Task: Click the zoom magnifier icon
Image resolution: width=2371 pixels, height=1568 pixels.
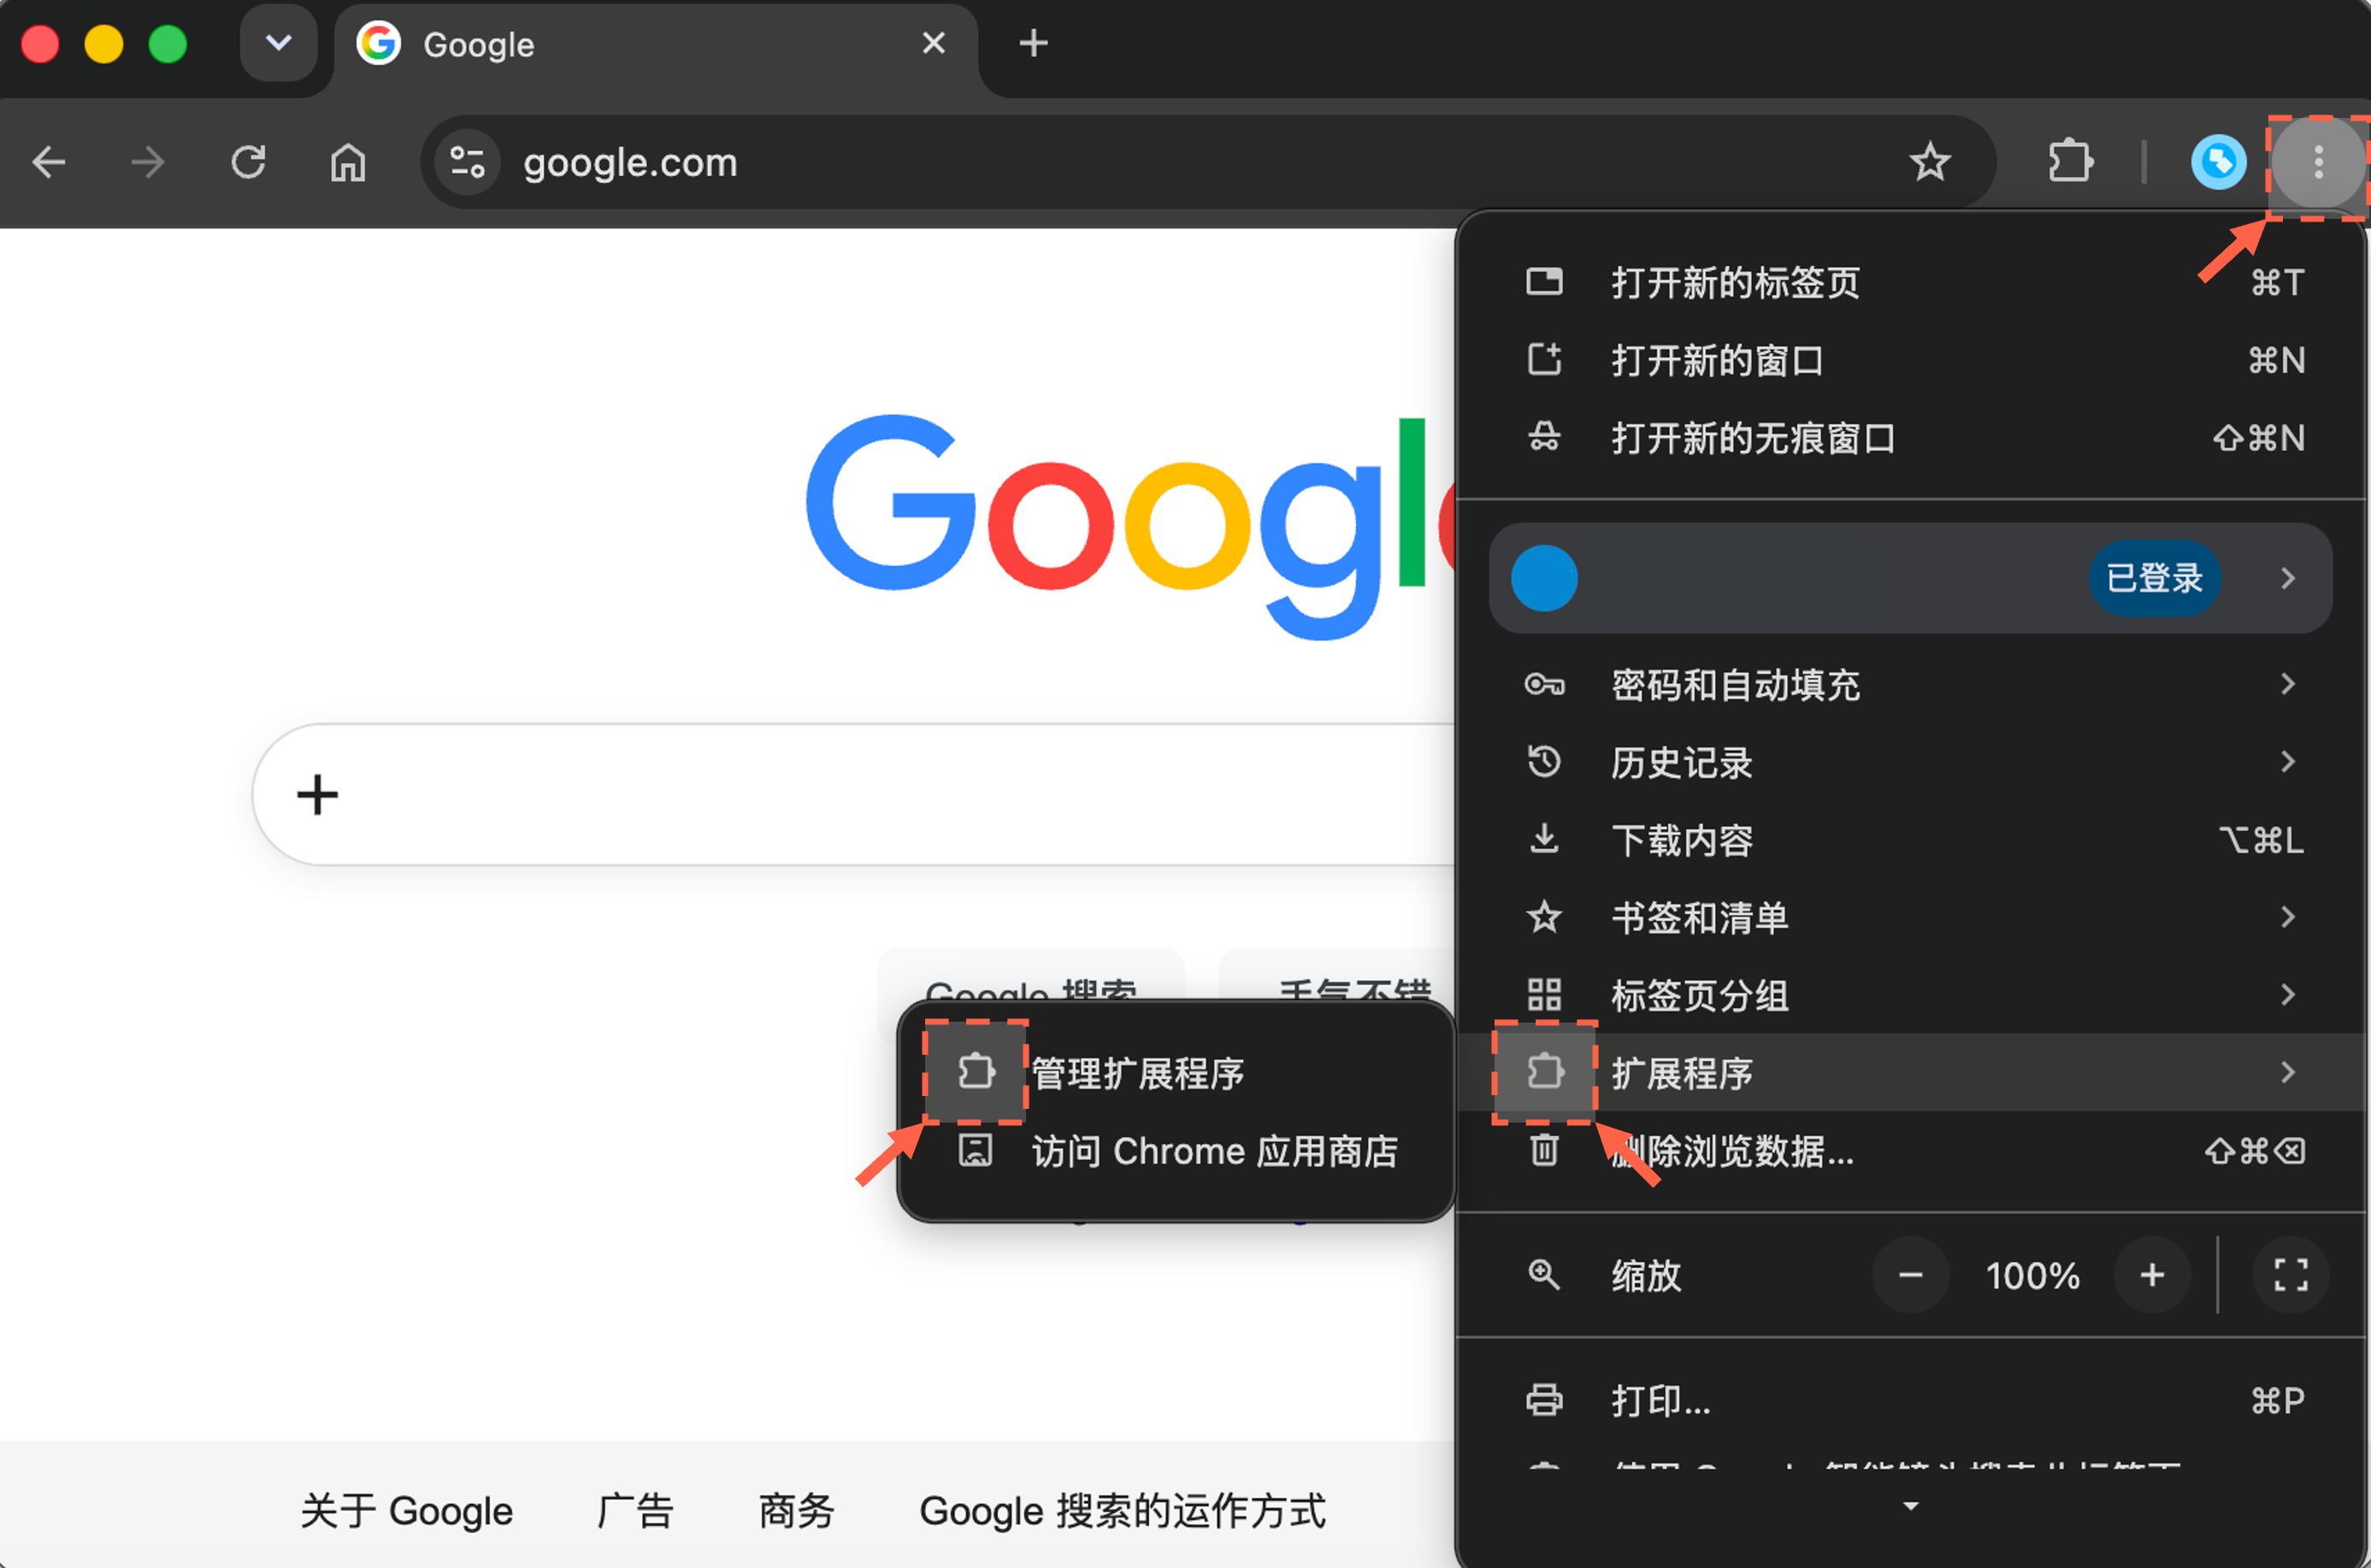Action: click(x=1544, y=1275)
